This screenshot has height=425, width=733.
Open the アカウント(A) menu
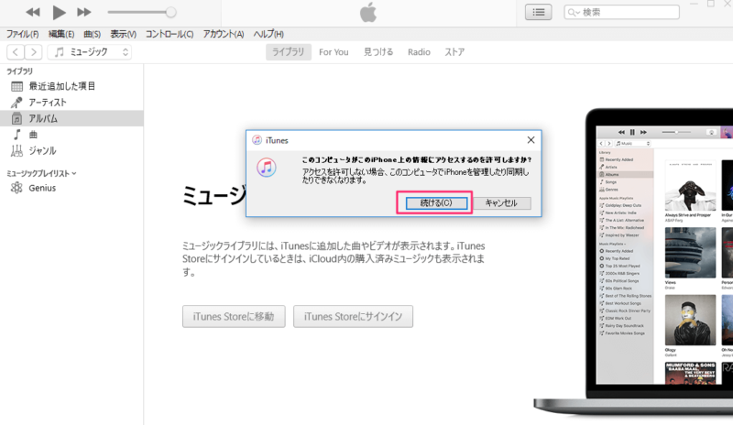[x=224, y=34]
